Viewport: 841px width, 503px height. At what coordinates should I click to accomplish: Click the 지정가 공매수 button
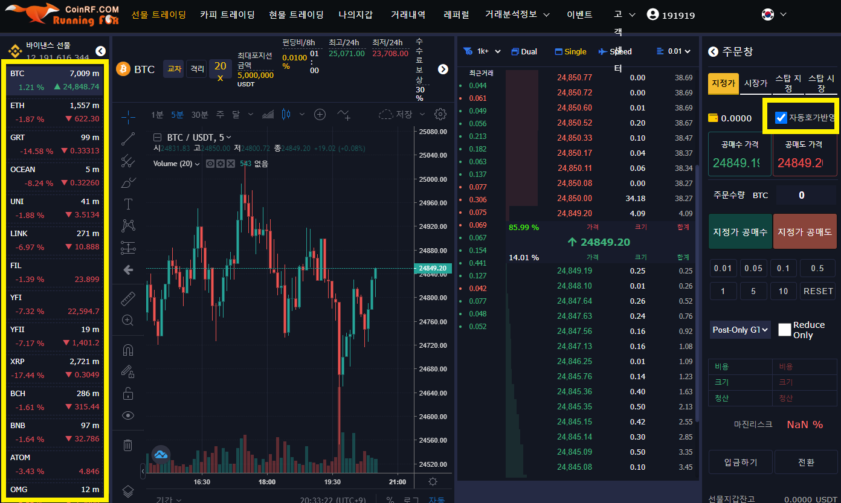740,232
